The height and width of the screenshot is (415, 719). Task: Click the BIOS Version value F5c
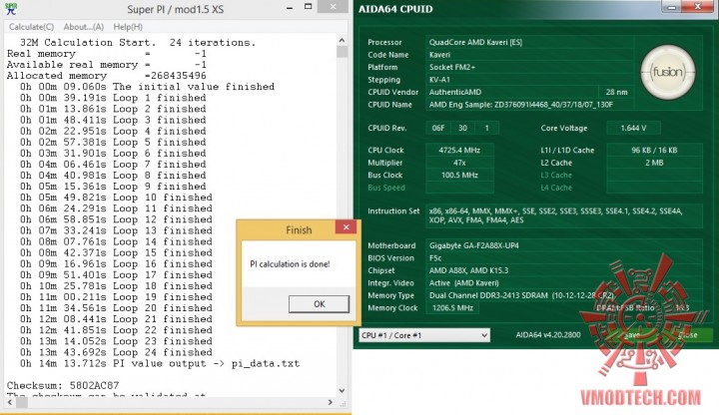pos(435,258)
